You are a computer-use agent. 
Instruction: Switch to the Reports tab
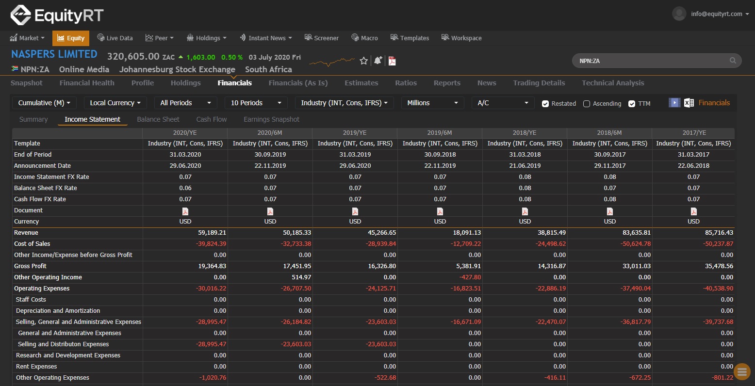447,83
